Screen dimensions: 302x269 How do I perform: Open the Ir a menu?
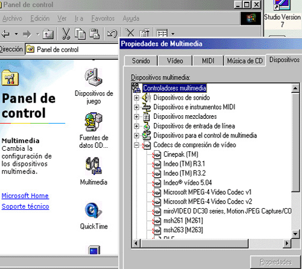pos(79,18)
